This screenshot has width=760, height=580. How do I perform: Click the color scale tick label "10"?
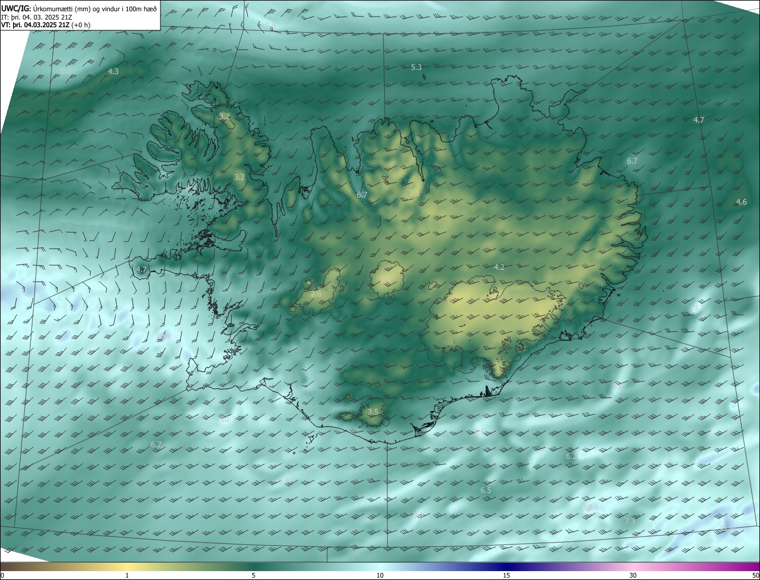(x=380, y=575)
